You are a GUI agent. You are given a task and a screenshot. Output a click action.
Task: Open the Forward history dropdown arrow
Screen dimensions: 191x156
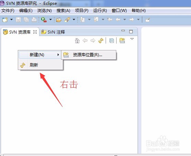pos(138,20)
